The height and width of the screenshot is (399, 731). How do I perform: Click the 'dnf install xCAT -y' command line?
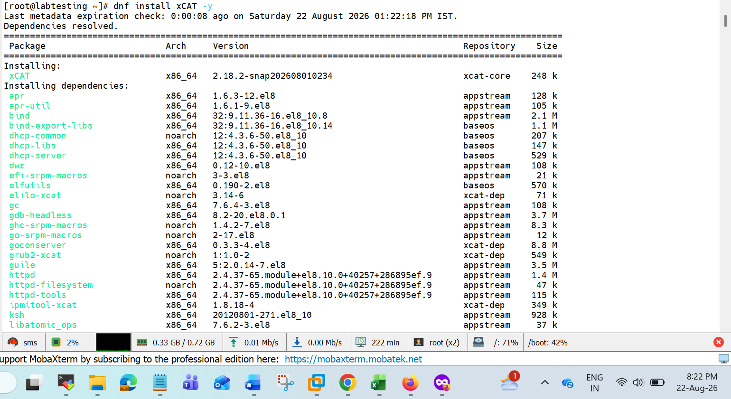coord(163,6)
